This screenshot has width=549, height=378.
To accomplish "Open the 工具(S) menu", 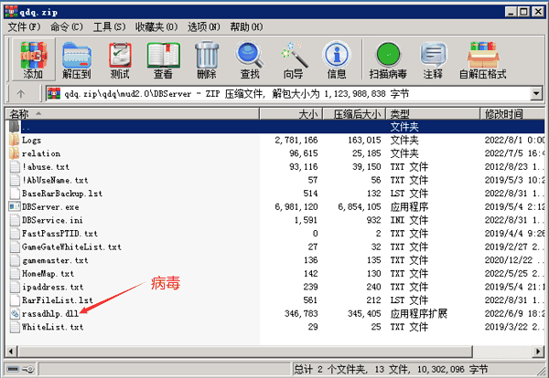I will click(109, 26).
